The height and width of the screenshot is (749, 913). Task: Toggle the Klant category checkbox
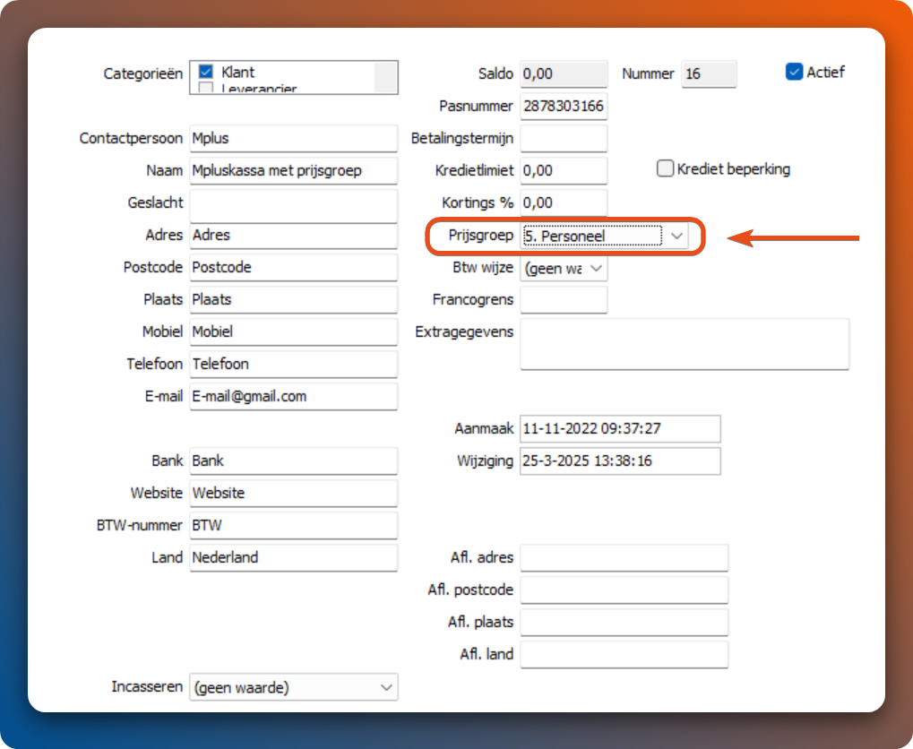[205, 72]
